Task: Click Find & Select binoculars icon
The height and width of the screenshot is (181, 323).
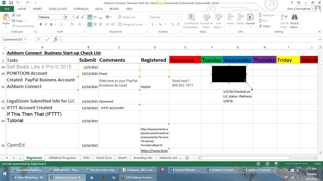Action: (295, 17)
